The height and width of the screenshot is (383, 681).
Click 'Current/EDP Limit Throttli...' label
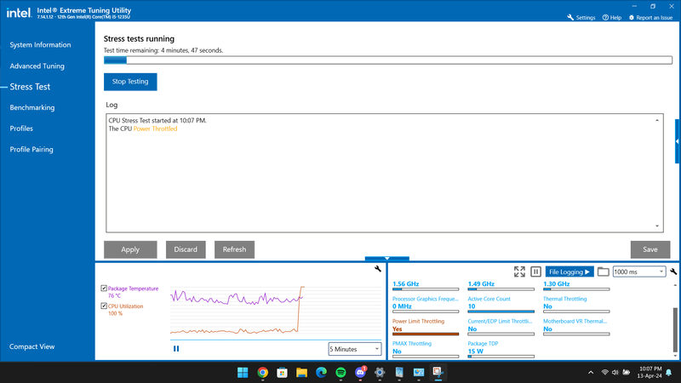pyautogui.click(x=500, y=322)
